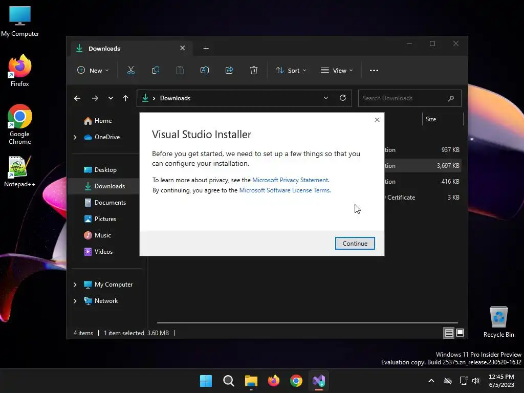Expand the OneDrive tree node

pyautogui.click(x=75, y=137)
